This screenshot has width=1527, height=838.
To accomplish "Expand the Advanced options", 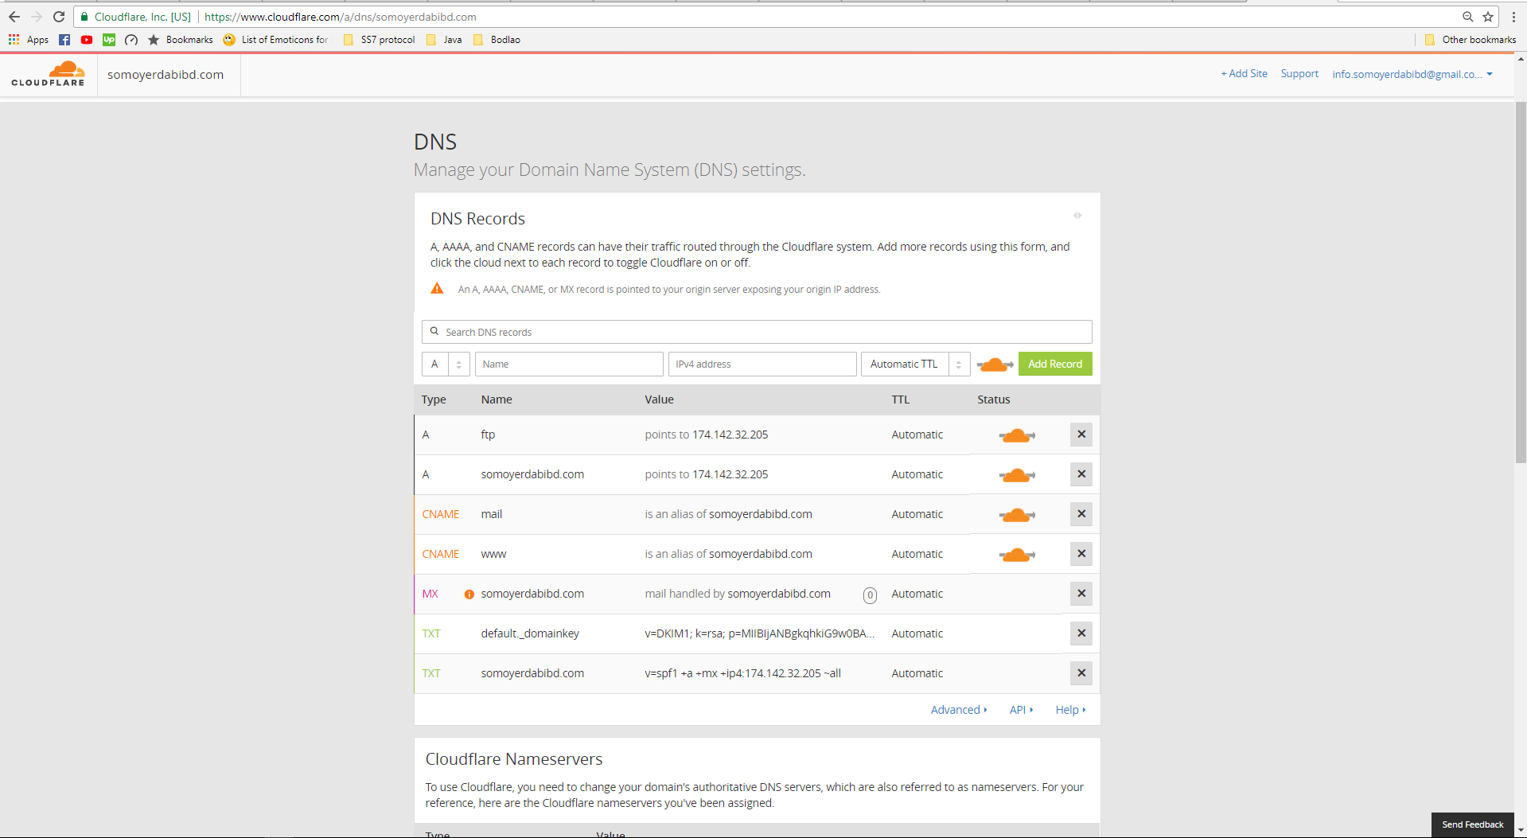I will pos(959,710).
